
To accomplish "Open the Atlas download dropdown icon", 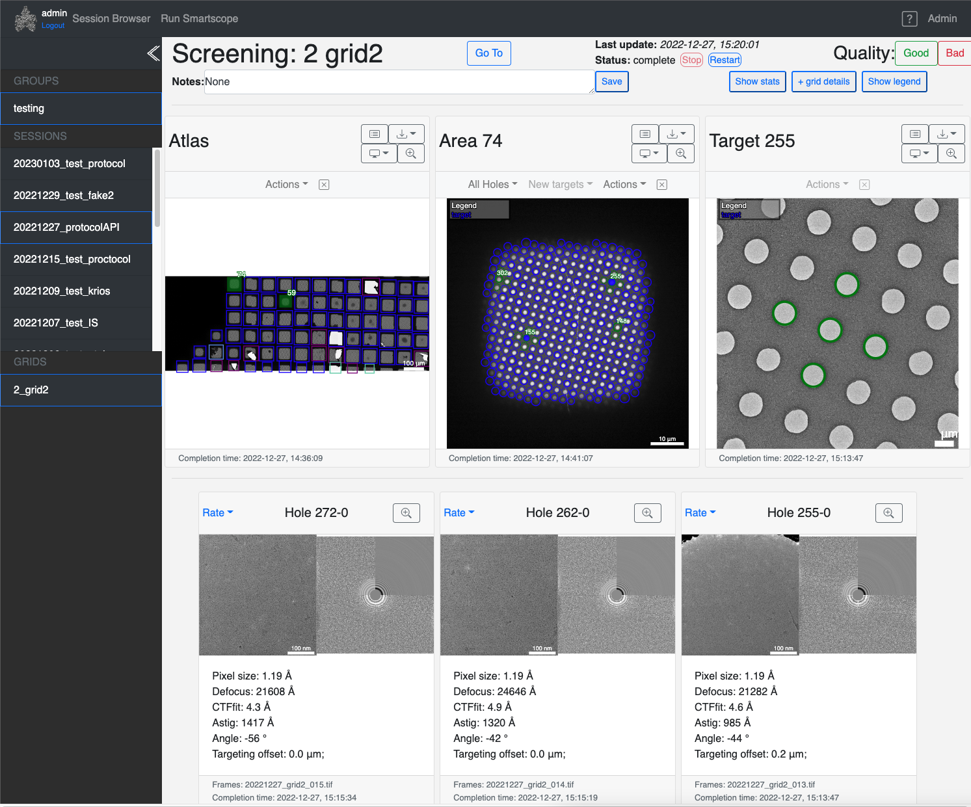I will [x=406, y=134].
